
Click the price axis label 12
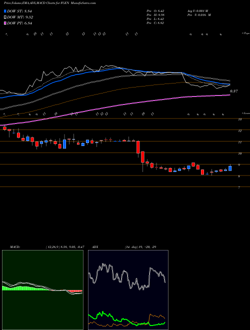coord(239,131)
